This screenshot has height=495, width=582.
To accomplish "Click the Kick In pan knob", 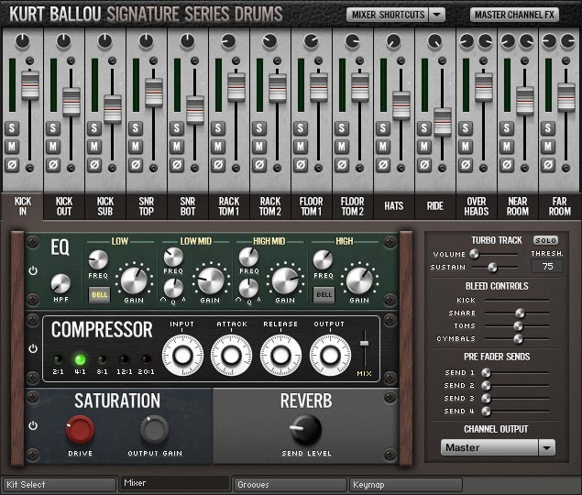I will 22,41.
